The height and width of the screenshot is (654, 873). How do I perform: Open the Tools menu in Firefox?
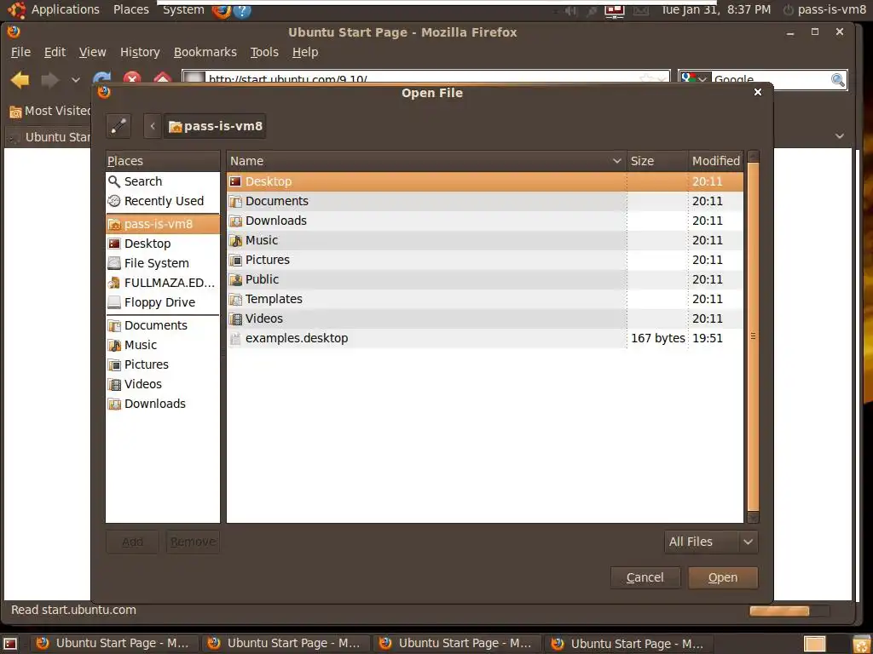click(x=264, y=52)
